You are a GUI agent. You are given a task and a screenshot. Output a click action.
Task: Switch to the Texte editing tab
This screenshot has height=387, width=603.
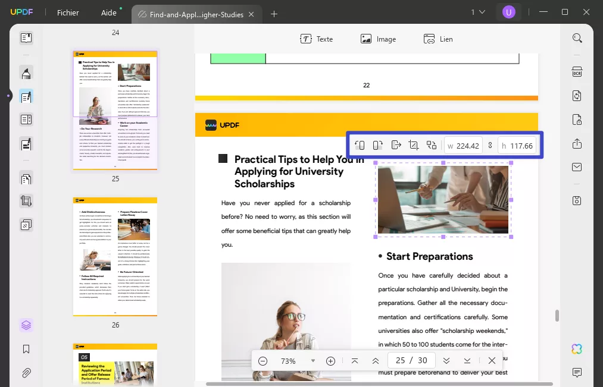point(317,39)
